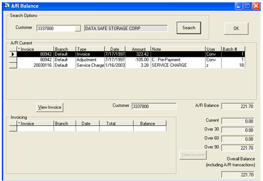Click the Current aging value field

238,121
